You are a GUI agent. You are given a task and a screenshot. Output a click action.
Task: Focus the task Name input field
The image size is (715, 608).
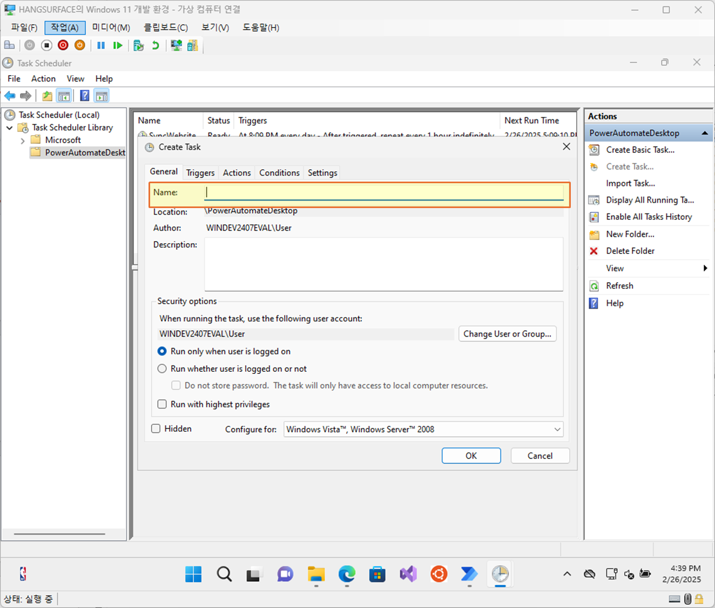pyautogui.click(x=384, y=192)
